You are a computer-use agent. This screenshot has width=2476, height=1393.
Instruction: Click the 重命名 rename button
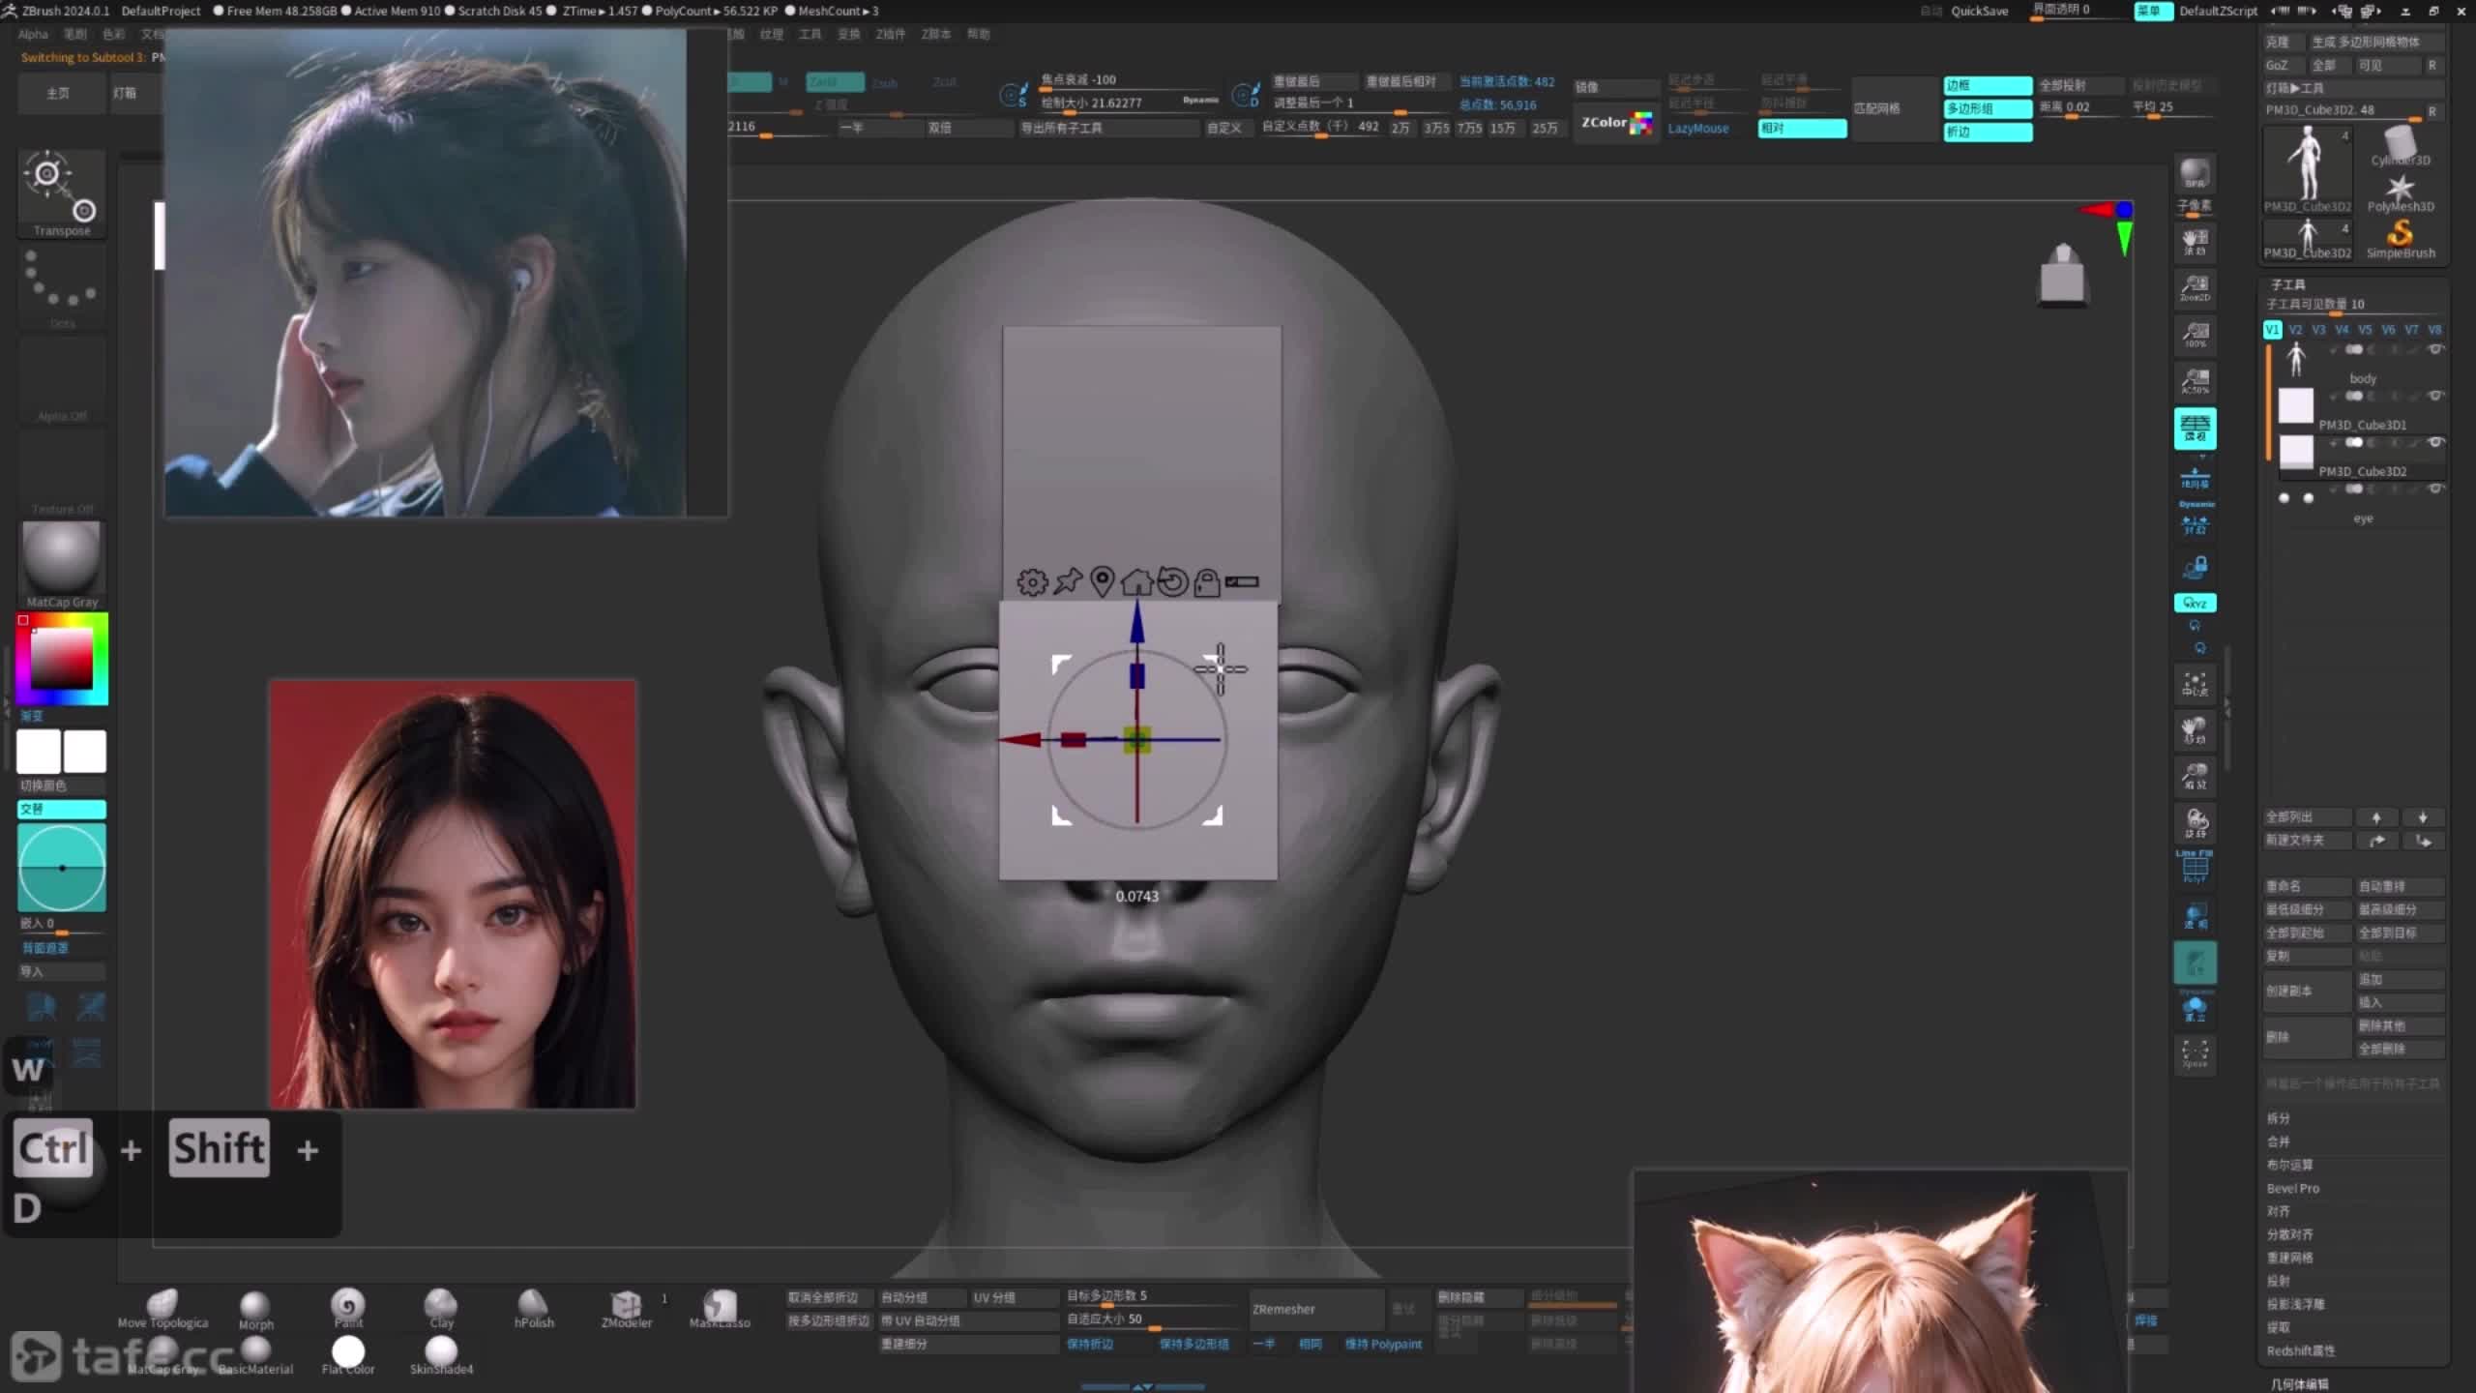pyautogui.click(x=2306, y=886)
